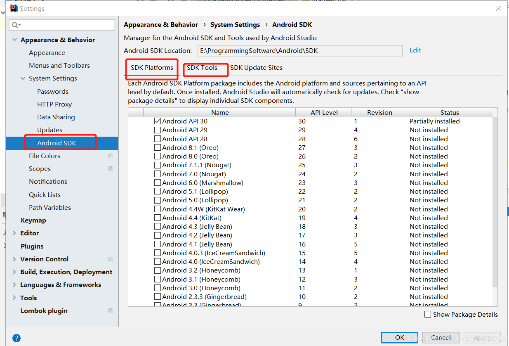The height and width of the screenshot is (346, 509).
Task: Open Keymap settings
Action: tap(33, 220)
